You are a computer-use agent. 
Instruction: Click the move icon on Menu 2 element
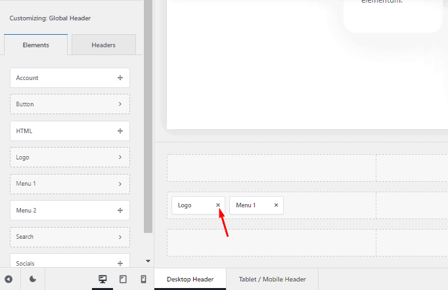click(120, 211)
